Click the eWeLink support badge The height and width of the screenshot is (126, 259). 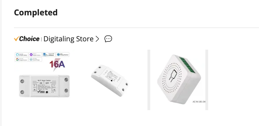pyautogui.click(x=49, y=55)
